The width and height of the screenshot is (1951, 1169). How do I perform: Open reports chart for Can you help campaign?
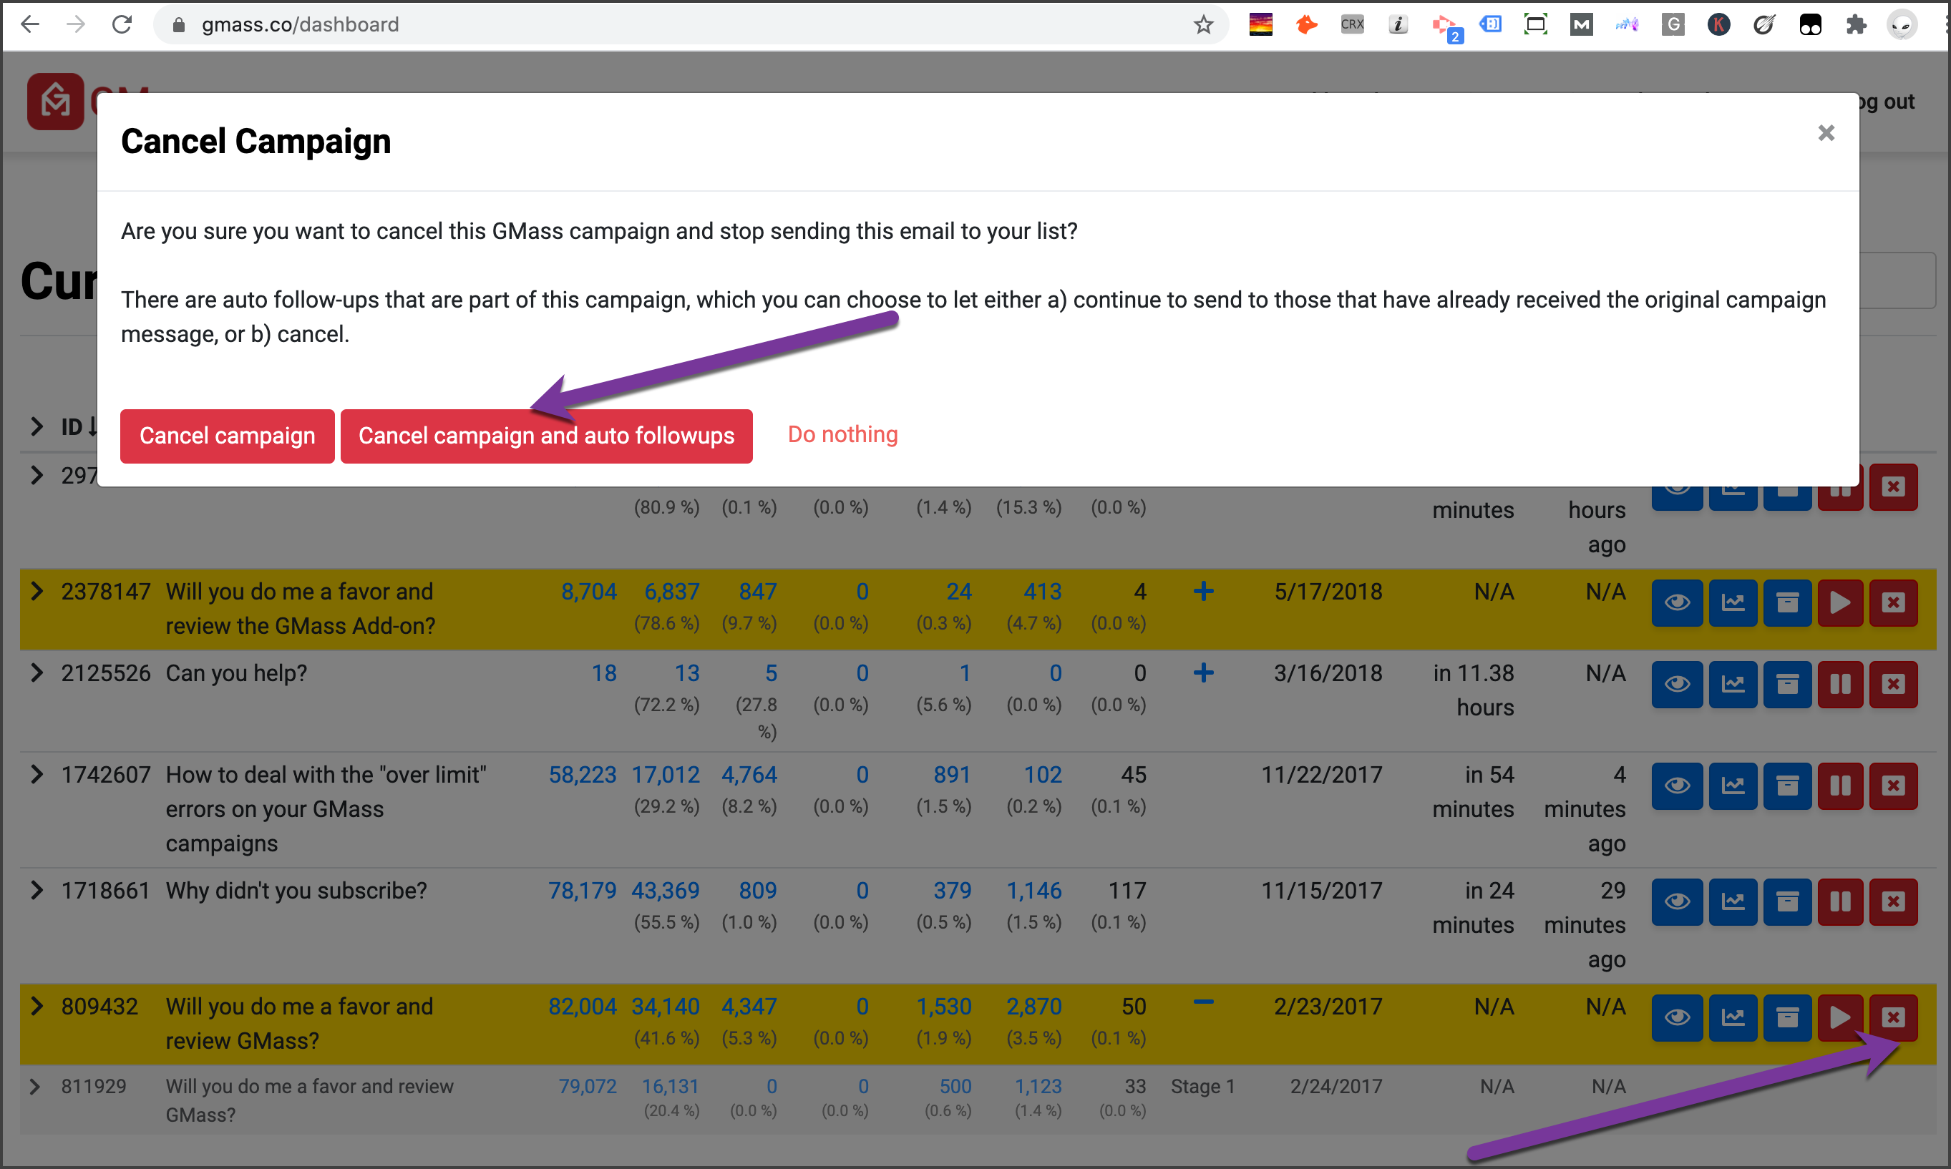(1732, 684)
